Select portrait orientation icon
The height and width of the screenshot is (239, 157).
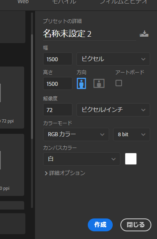[x=81, y=83]
